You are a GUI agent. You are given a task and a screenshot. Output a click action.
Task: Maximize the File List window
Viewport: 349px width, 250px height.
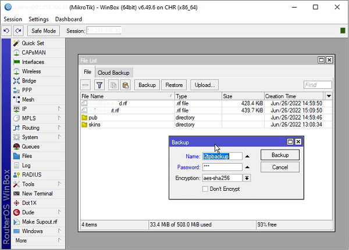pos(321,60)
